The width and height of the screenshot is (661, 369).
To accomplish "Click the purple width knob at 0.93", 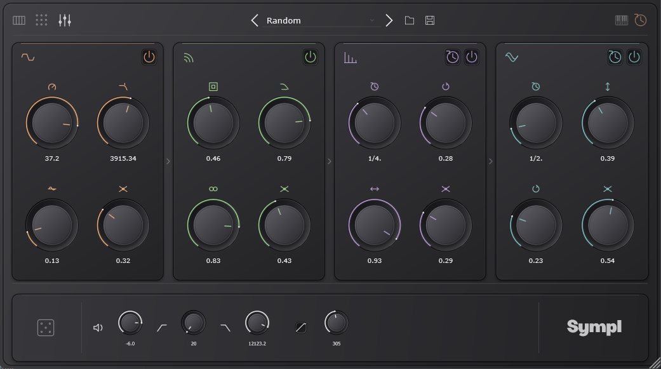I will 375,225.
